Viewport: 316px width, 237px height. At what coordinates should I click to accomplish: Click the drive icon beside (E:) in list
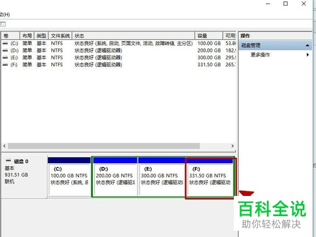[x=5, y=58]
